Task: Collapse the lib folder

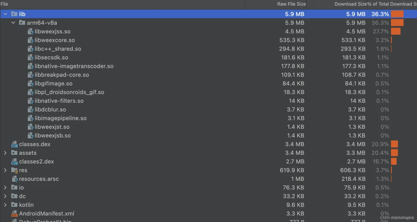Action: (5, 14)
